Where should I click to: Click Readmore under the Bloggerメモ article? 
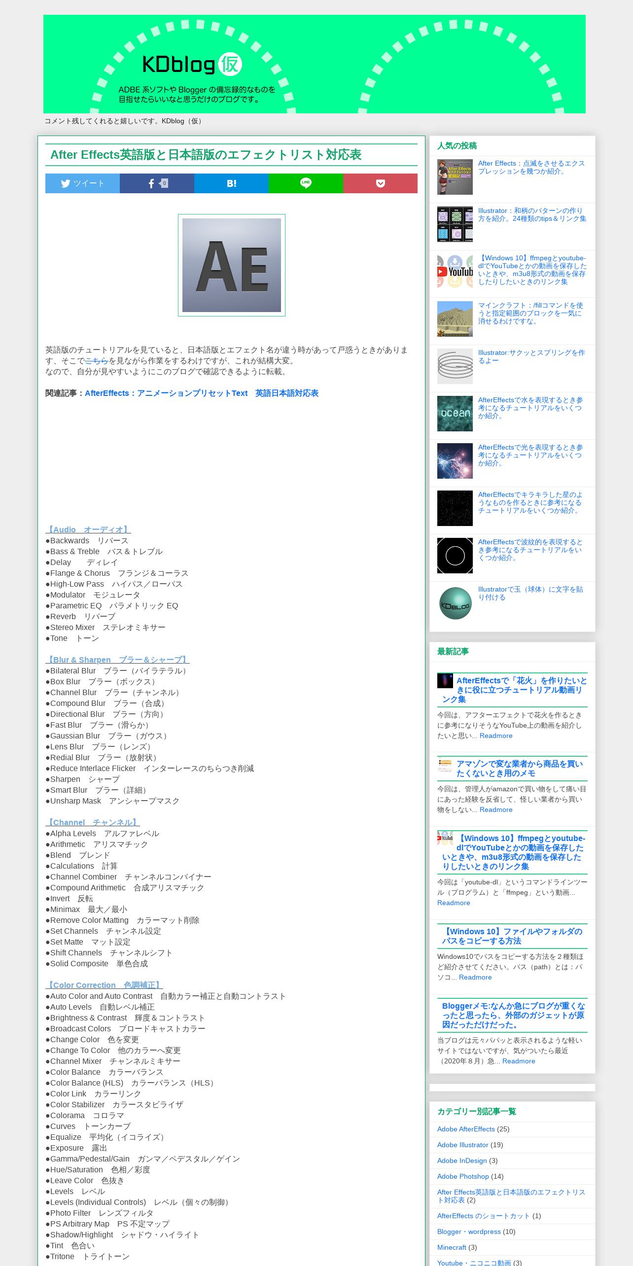click(x=519, y=1061)
